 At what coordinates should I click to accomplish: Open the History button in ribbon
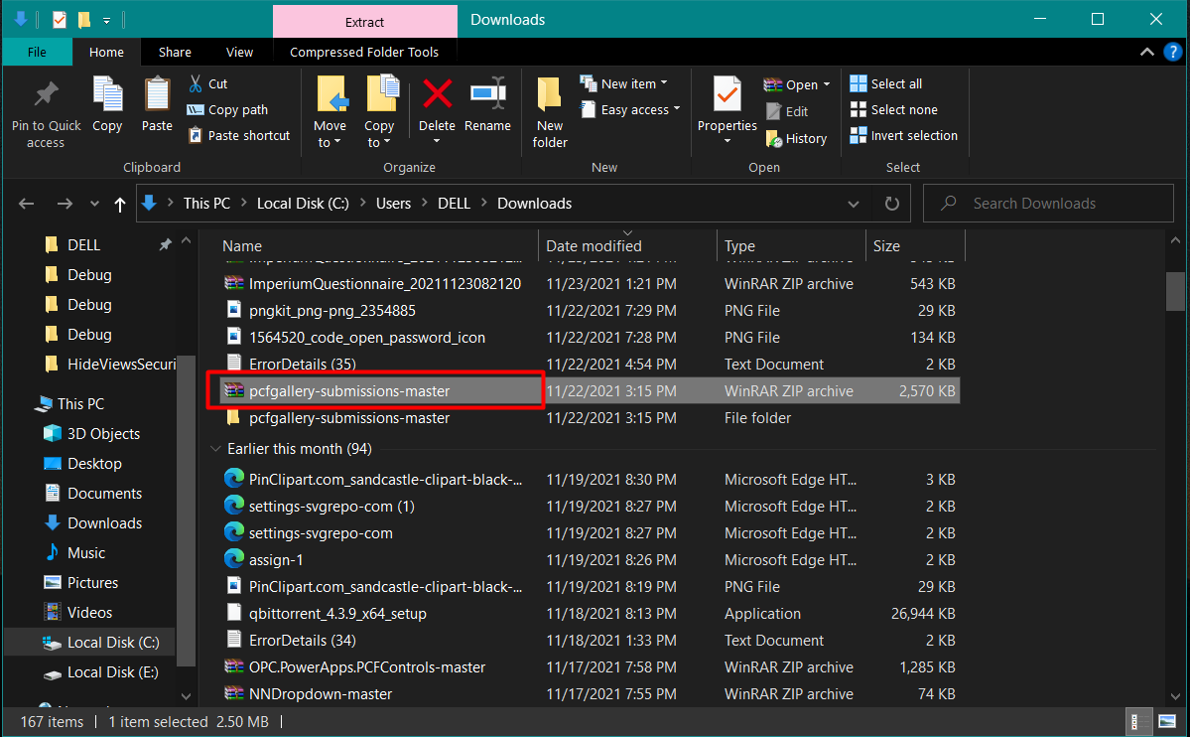coord(797,139)
